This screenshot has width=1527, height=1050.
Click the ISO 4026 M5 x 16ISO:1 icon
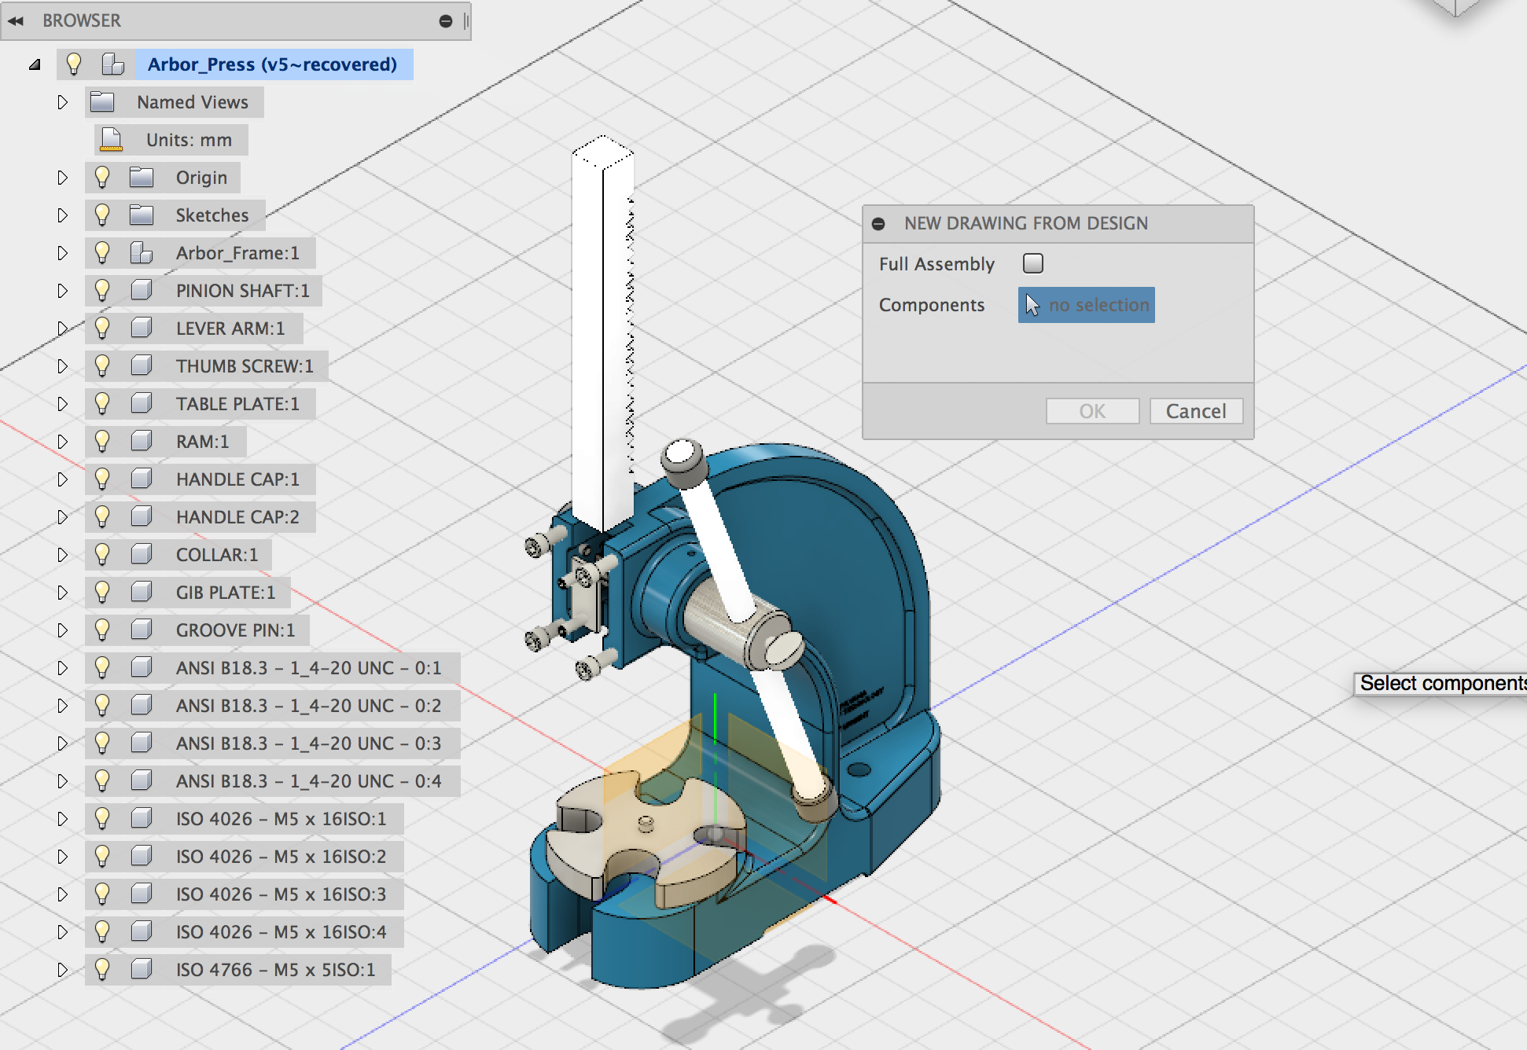pos(142,818)
